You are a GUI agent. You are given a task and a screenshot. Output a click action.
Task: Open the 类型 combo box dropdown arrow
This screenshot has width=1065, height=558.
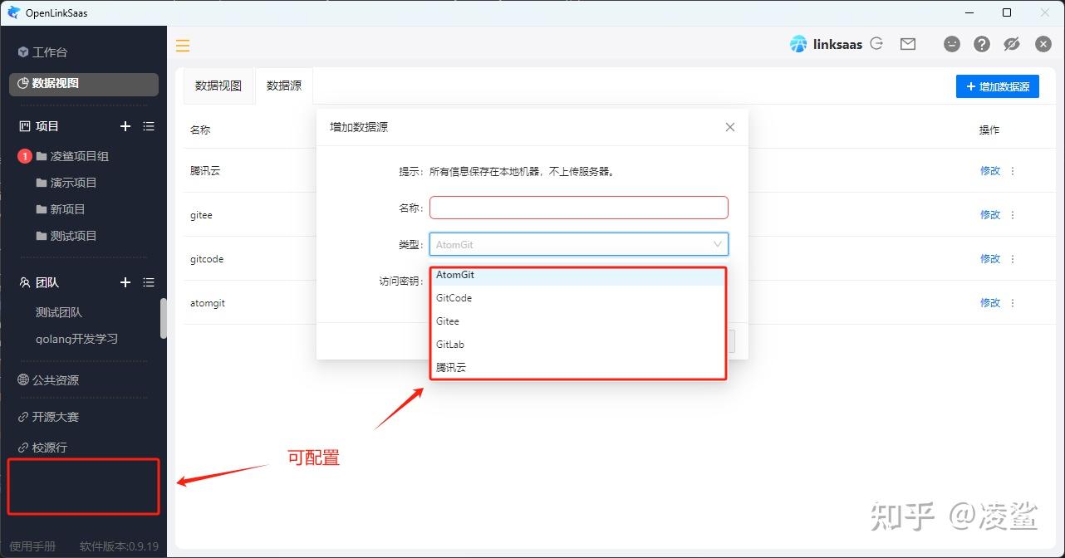718,244
